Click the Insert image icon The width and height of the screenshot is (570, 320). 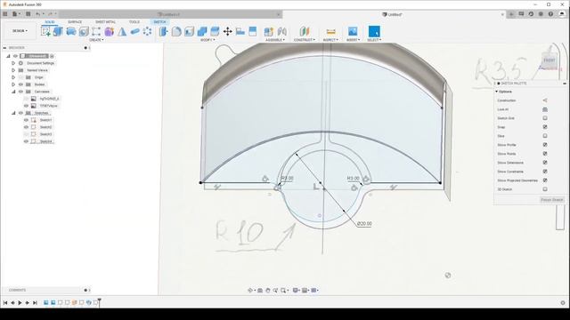pyautogui.click(x=353, y=32)
